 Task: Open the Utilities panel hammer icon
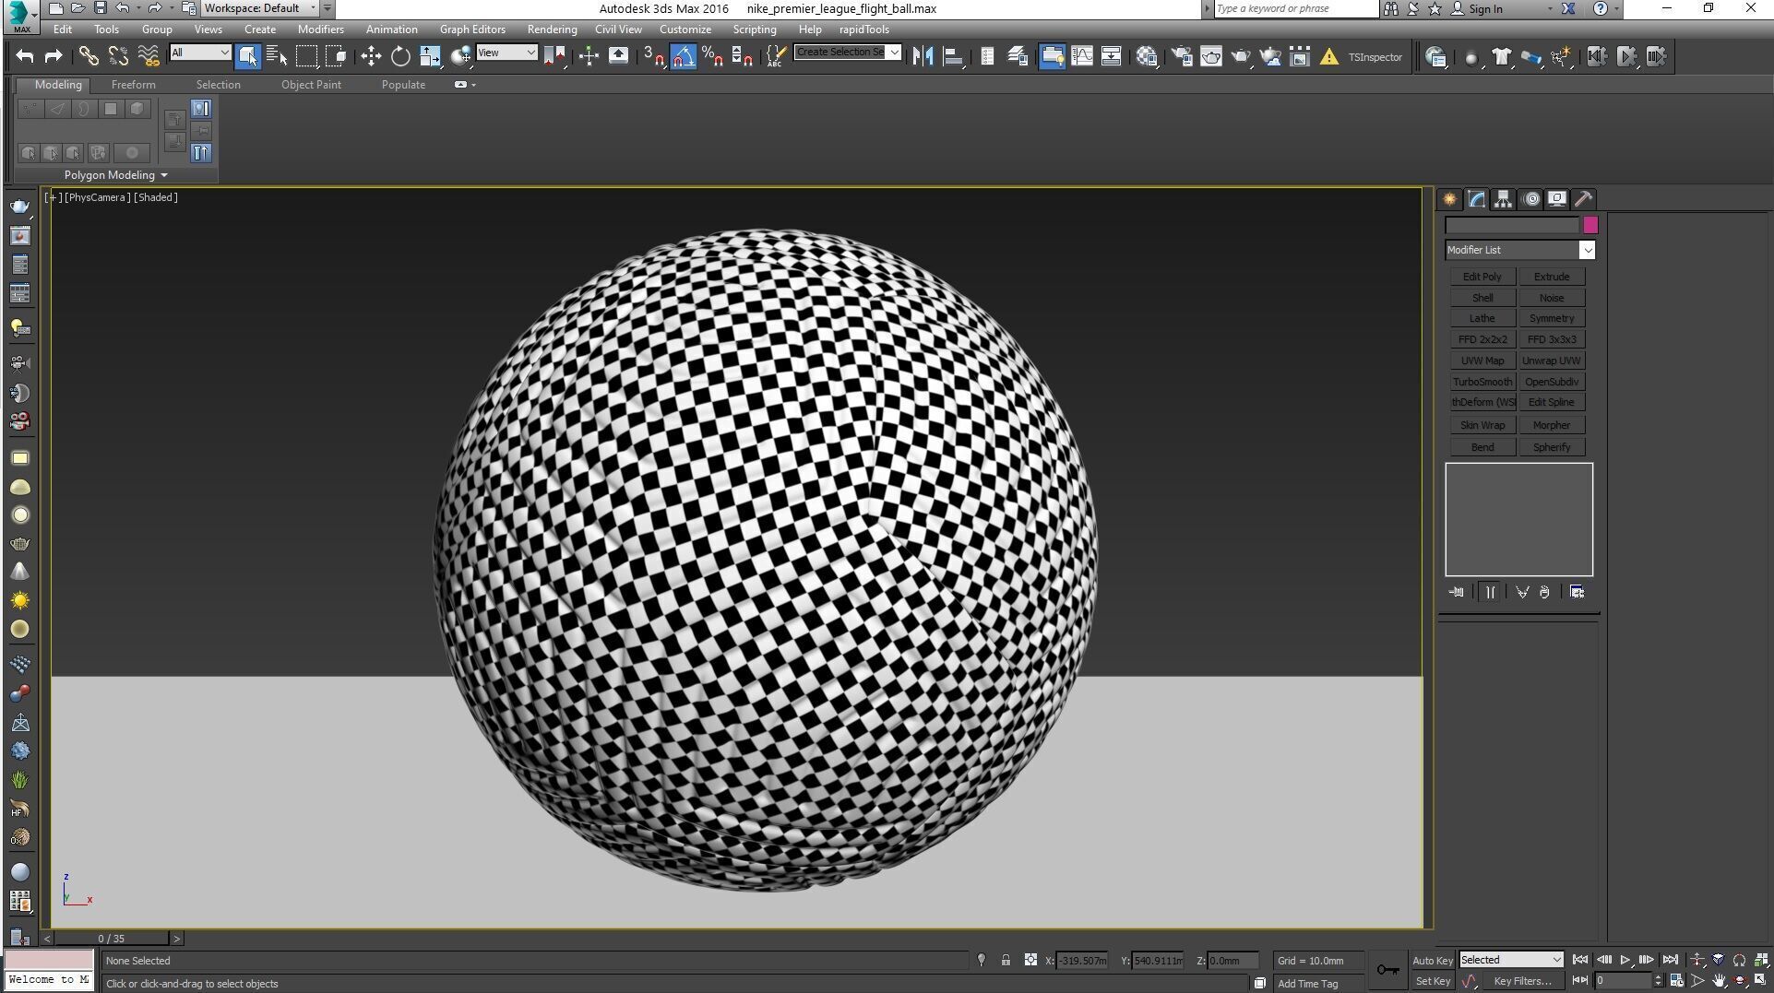(x=1583, y=199)
